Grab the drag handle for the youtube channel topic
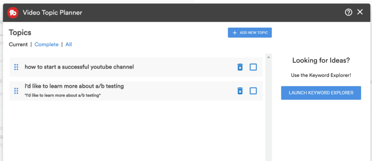Image resolution: width=372 pixels, height=161 pixels. coord(16,67)
